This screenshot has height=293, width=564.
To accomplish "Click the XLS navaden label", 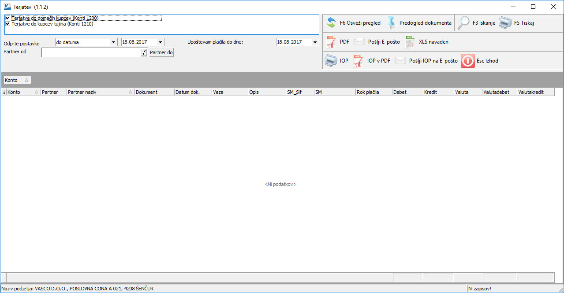I will (x=433, y=42).
